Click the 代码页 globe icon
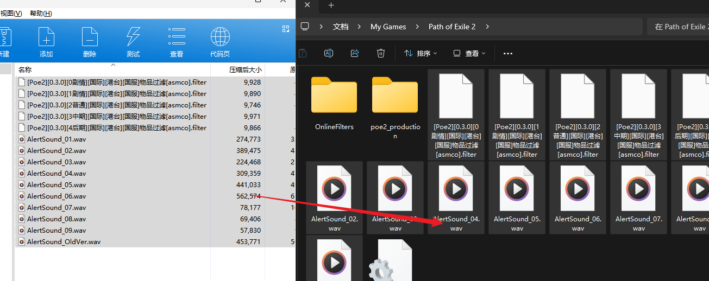The image size is (709, 281). (220, 42)
